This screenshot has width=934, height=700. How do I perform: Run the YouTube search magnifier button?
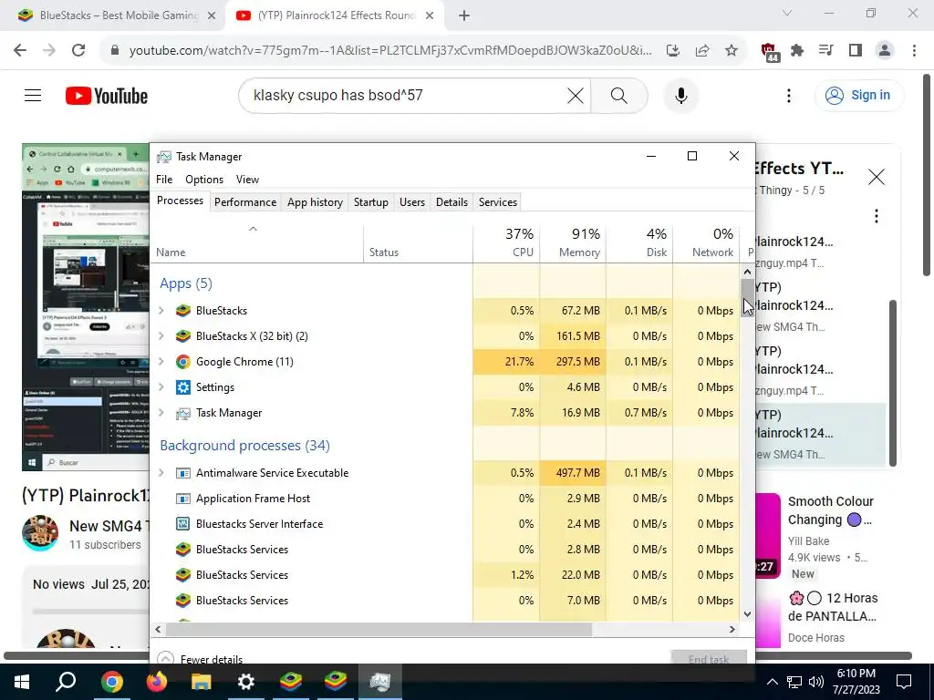pos(619,95)
